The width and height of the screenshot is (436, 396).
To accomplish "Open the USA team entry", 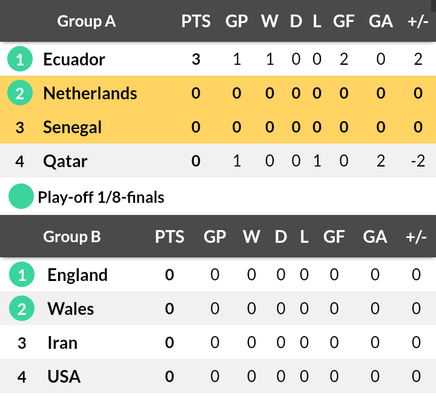I will pyautogui.click(x=64, y=377).
